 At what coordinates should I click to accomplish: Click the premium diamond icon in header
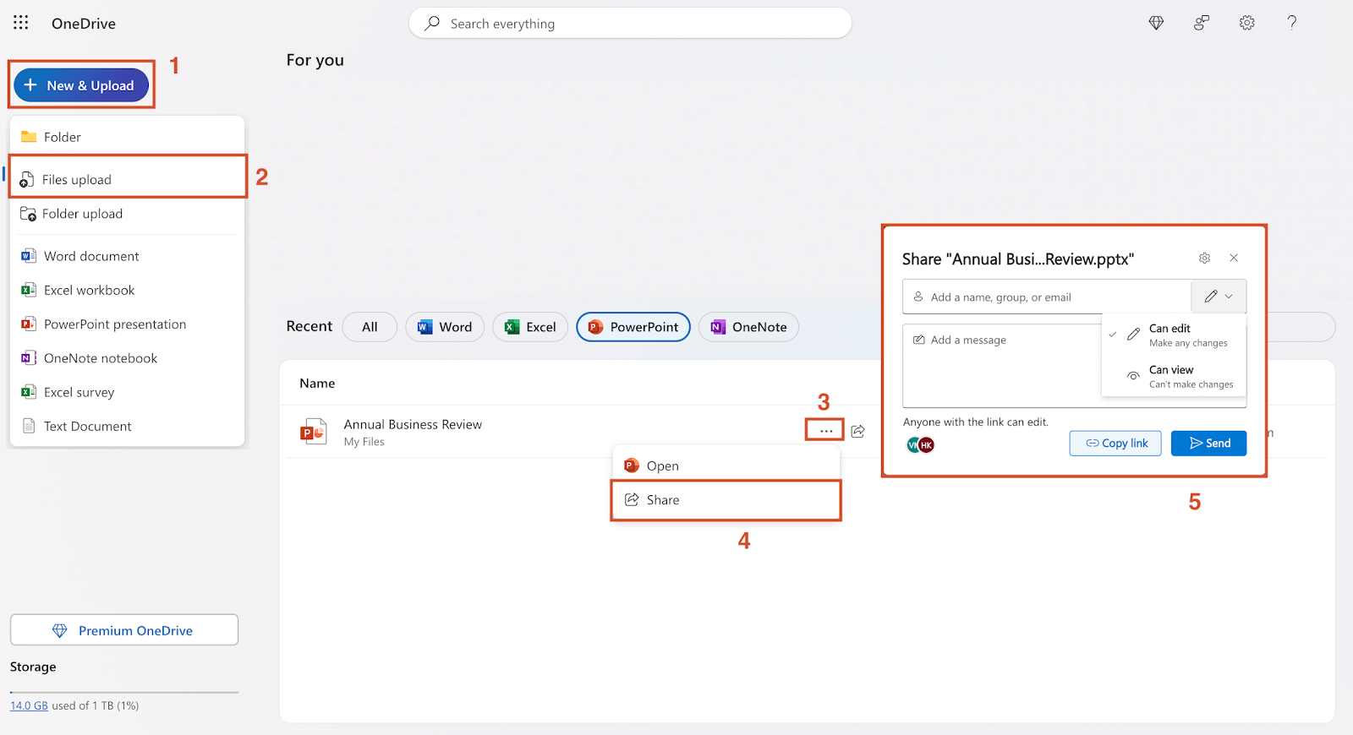point(1156,23)
